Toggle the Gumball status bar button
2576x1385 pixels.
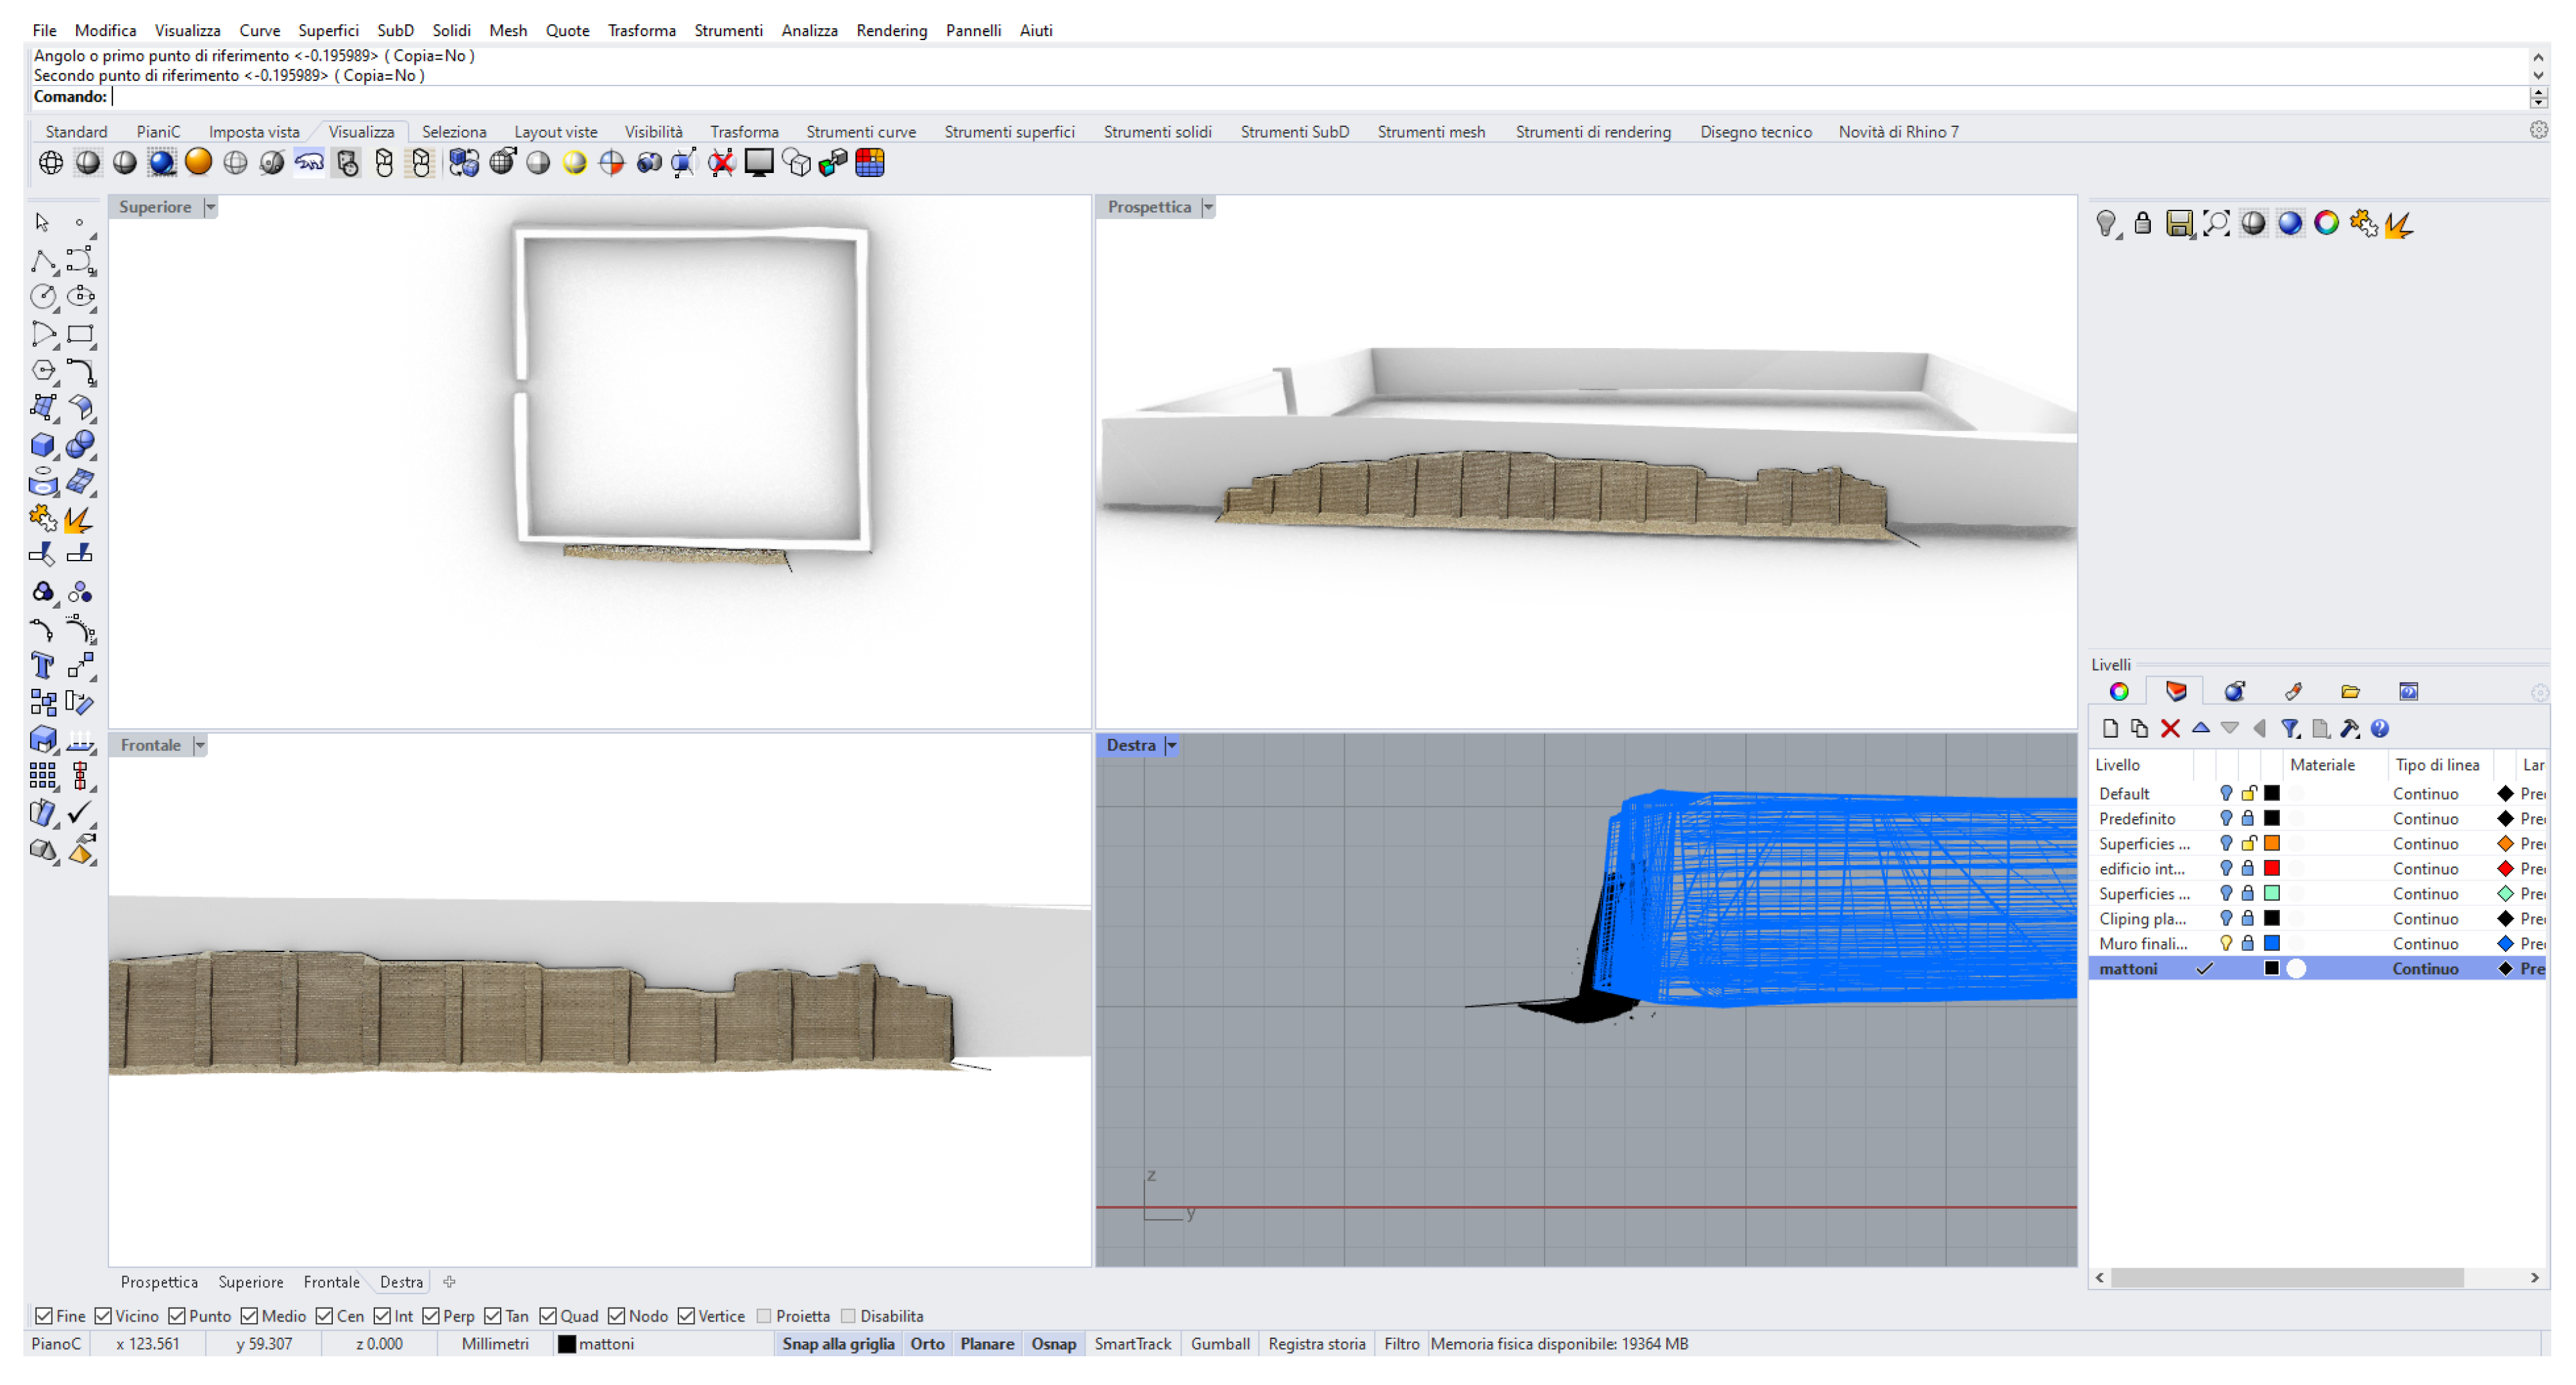[1219, 1344]
